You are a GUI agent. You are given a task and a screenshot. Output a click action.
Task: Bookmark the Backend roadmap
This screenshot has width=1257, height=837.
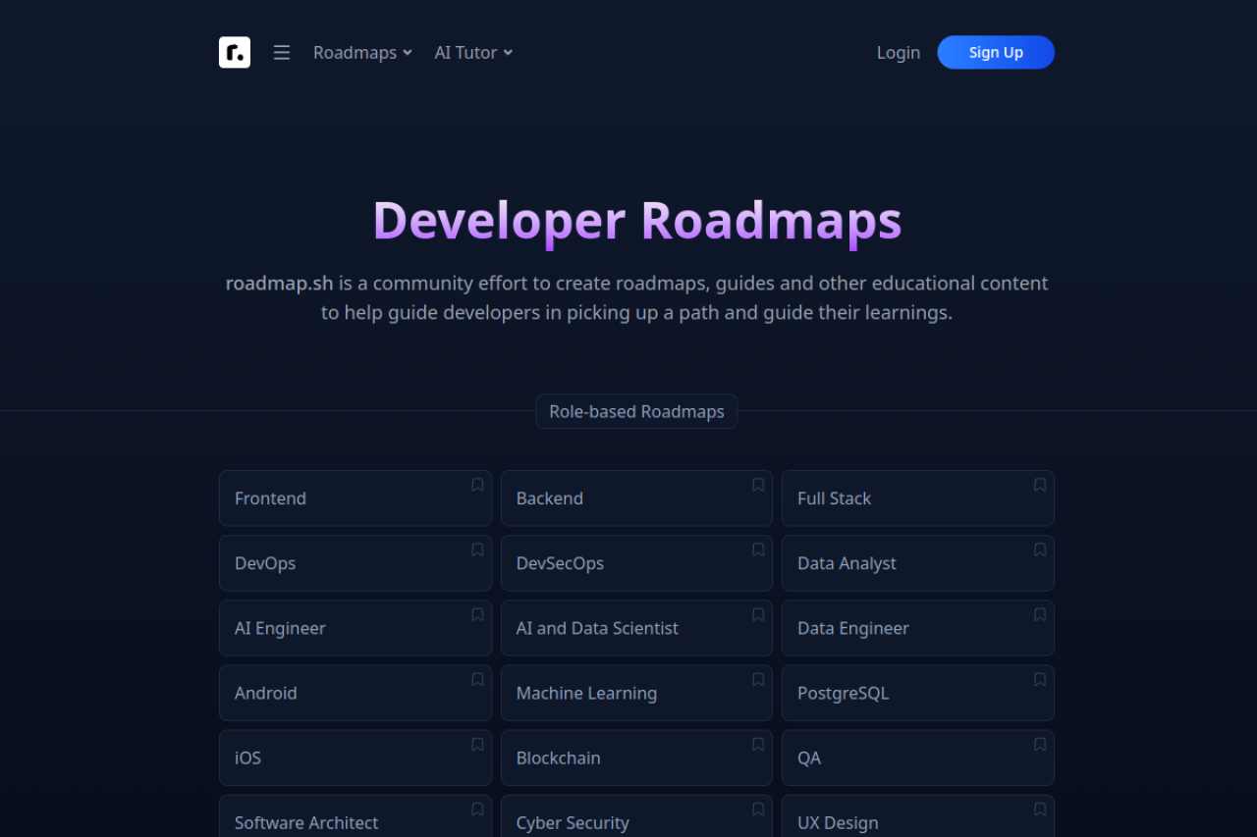tap(758, 485)
